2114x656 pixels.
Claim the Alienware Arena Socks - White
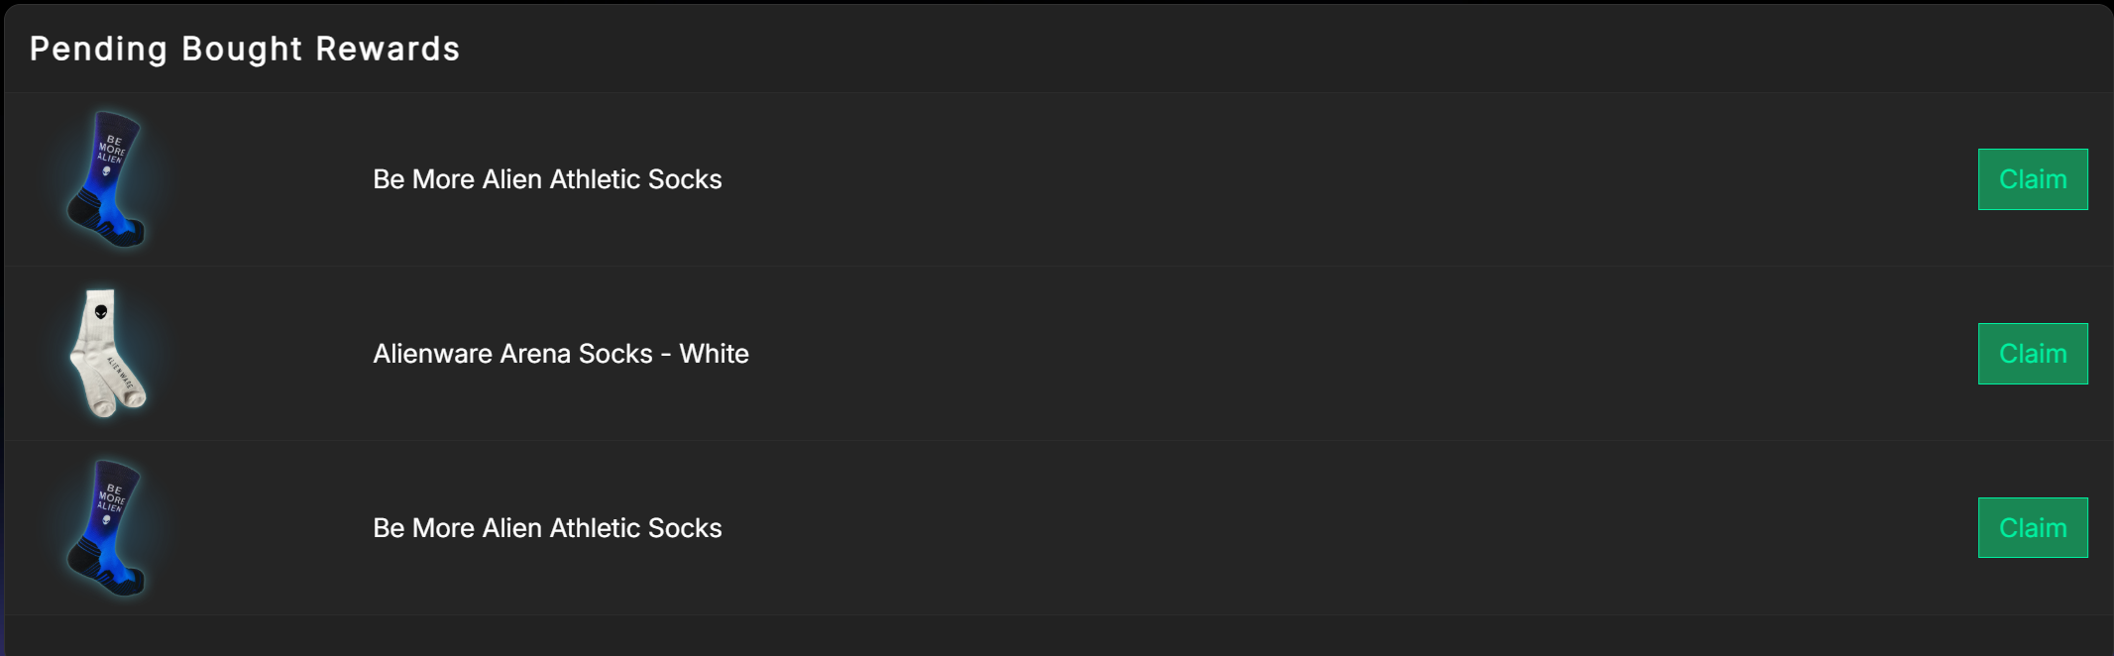(x=2032, y=354)
